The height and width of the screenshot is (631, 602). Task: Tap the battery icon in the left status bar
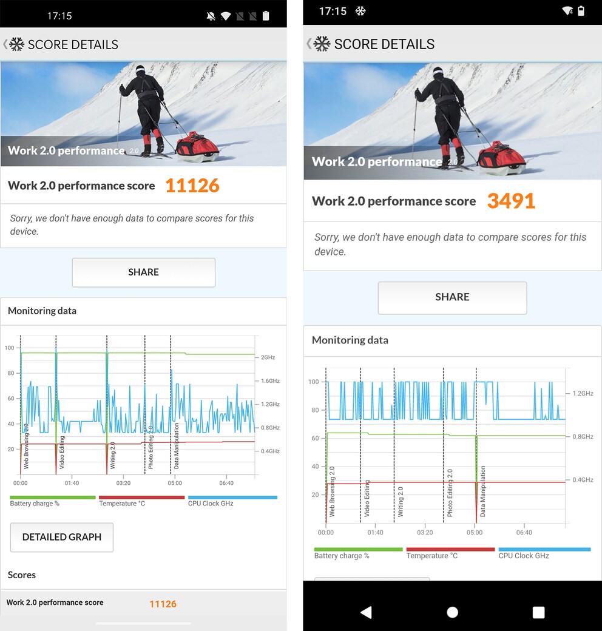click(266, 16)
